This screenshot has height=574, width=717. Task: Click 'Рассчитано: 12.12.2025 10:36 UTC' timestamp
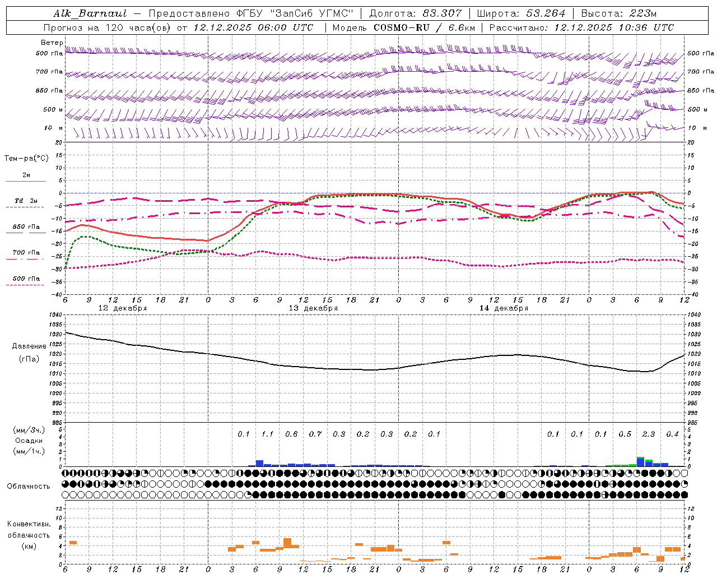click(581, 27)
